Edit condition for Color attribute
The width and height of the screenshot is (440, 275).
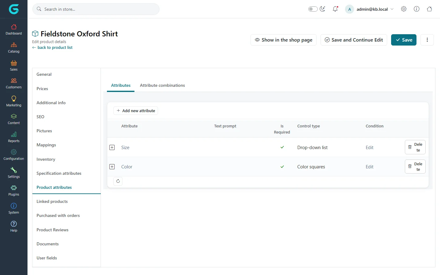tap(369, 167)
